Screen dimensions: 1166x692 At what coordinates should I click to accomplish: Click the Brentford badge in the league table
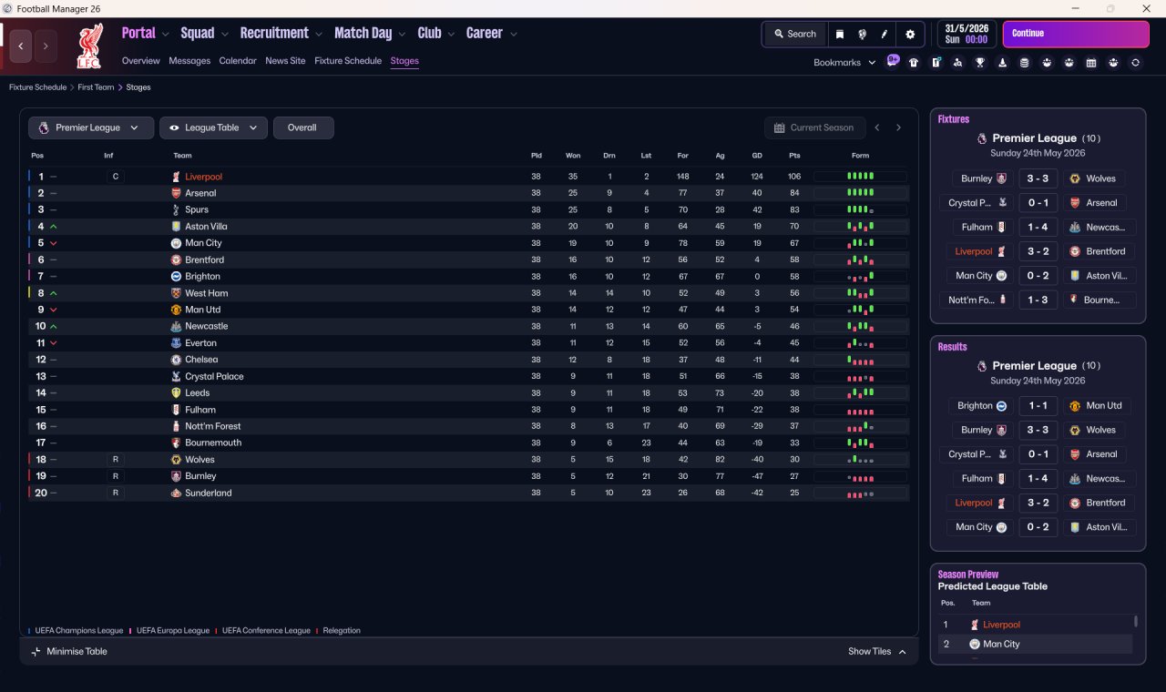(177, 259)
